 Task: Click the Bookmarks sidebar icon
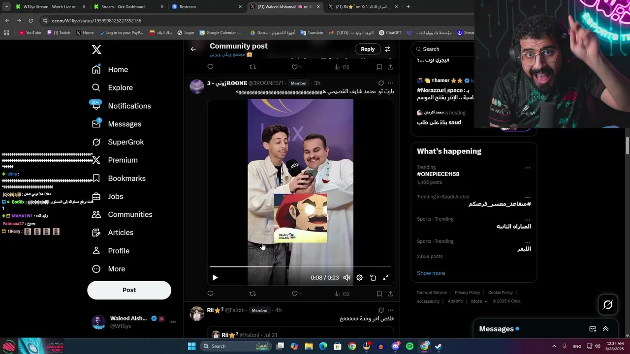click(96, 178)
